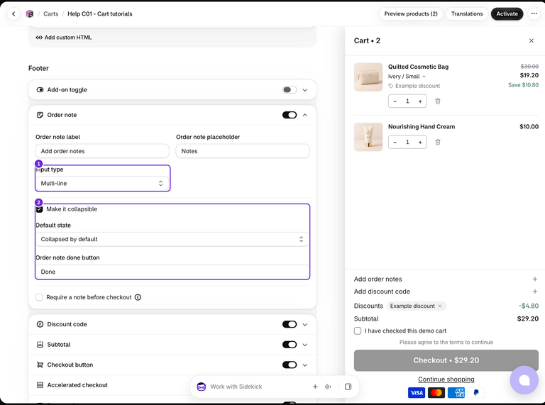Click the Add custom HTML code icon
Viewport: 545px width, 405px height.
[x=39, y=38]
